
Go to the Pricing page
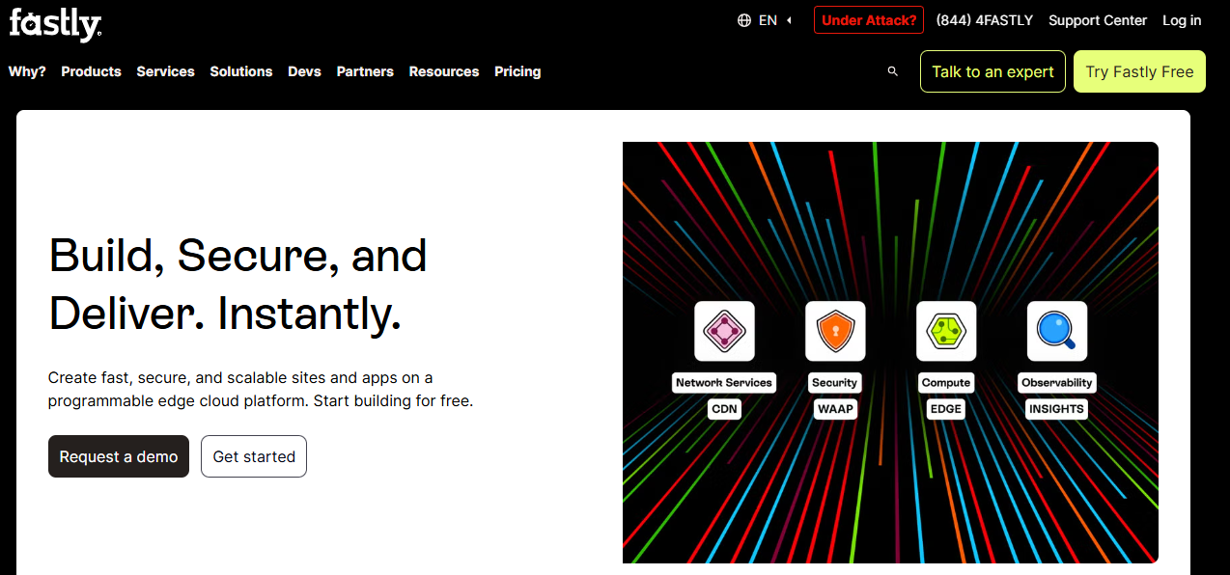(517, 71)
